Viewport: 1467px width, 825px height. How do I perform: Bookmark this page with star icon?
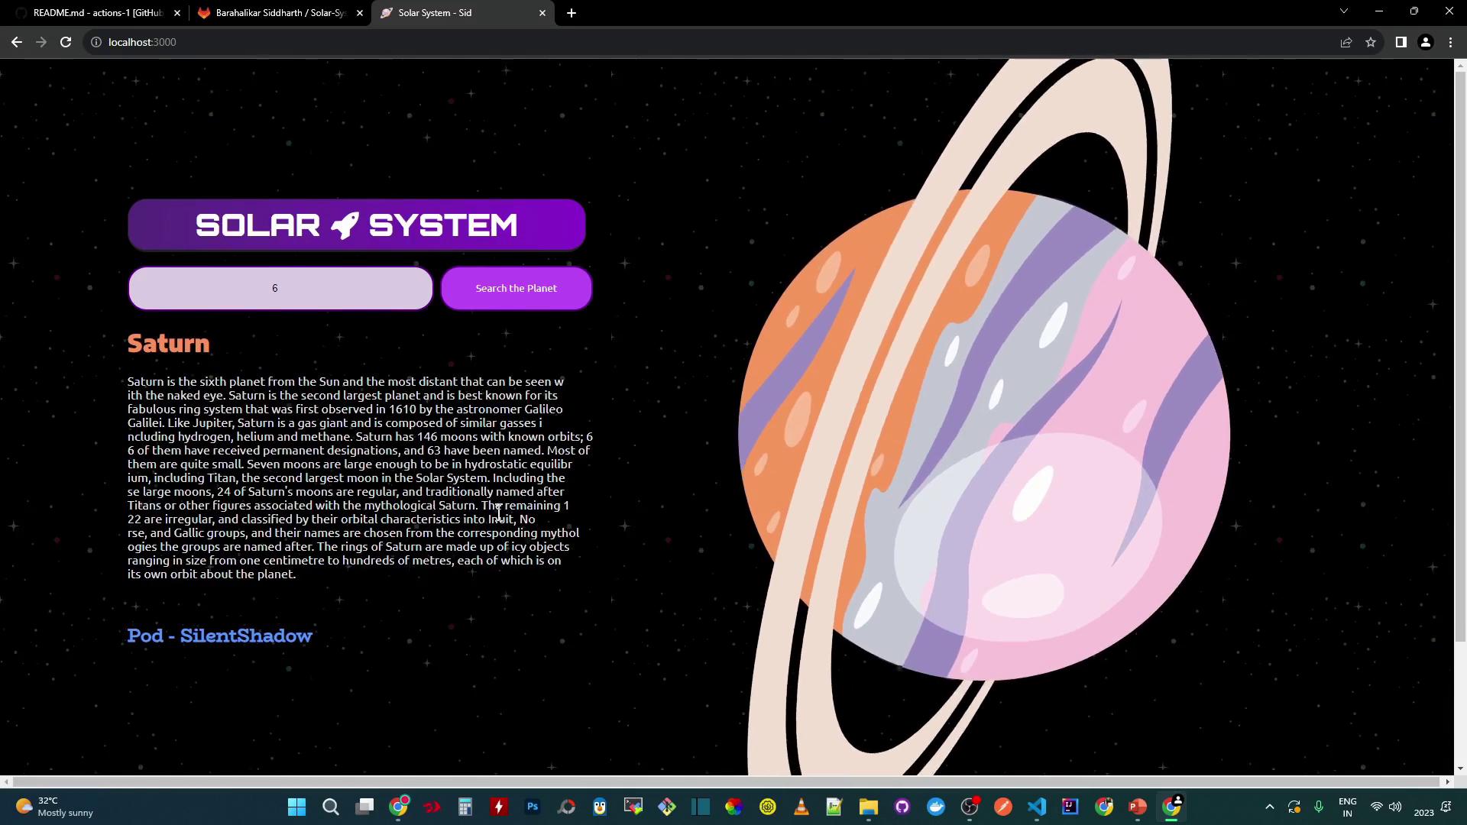pyautogui.click(x=1370, y=42)
